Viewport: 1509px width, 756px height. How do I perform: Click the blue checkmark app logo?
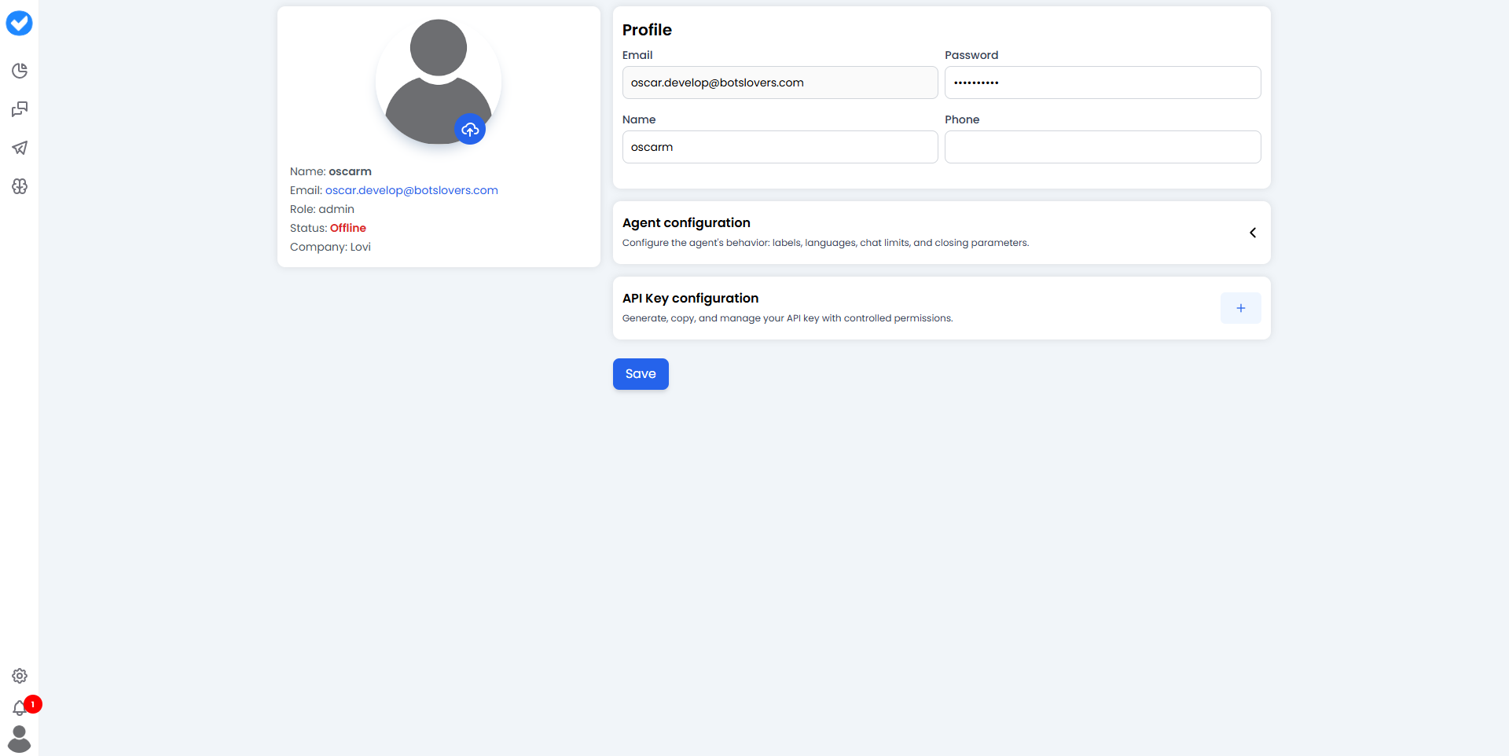click(19, 23)
